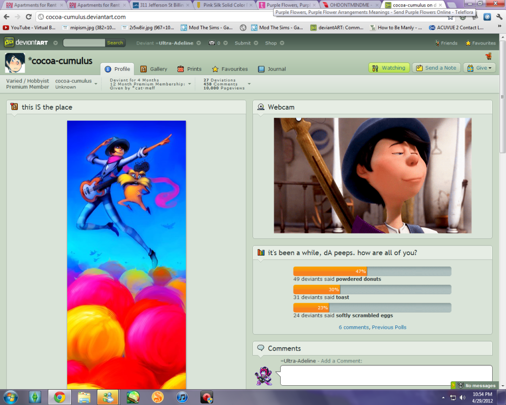Open ACUVUE 2 Contact bookmark

coord(456,28)
